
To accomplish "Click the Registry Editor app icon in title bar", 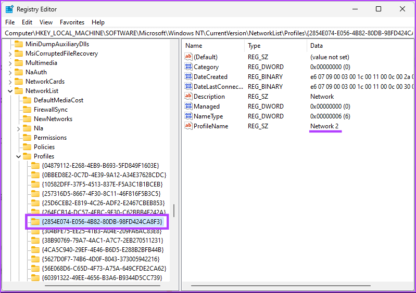I will 9,9.
